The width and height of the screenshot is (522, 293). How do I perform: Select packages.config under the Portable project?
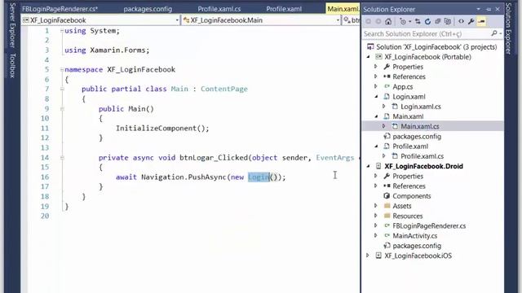(417, 137)
